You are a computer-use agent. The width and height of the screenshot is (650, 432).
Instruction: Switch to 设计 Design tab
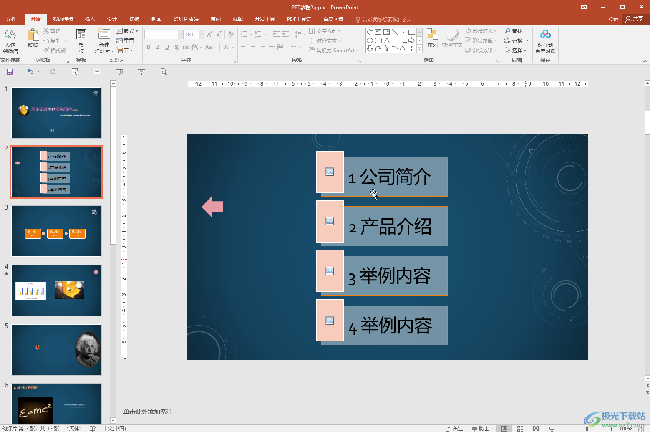(x=112, y=19)
